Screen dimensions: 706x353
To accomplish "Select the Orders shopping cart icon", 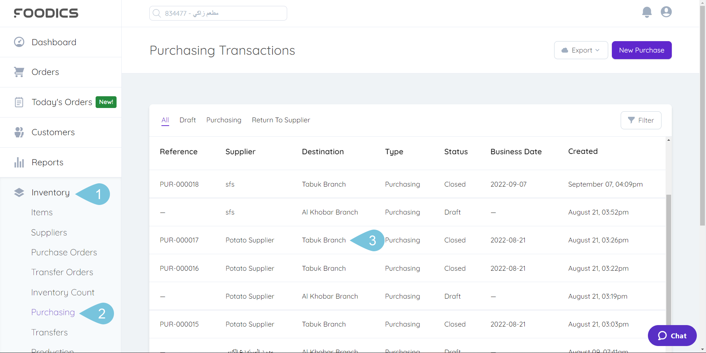I will point(19,72).
